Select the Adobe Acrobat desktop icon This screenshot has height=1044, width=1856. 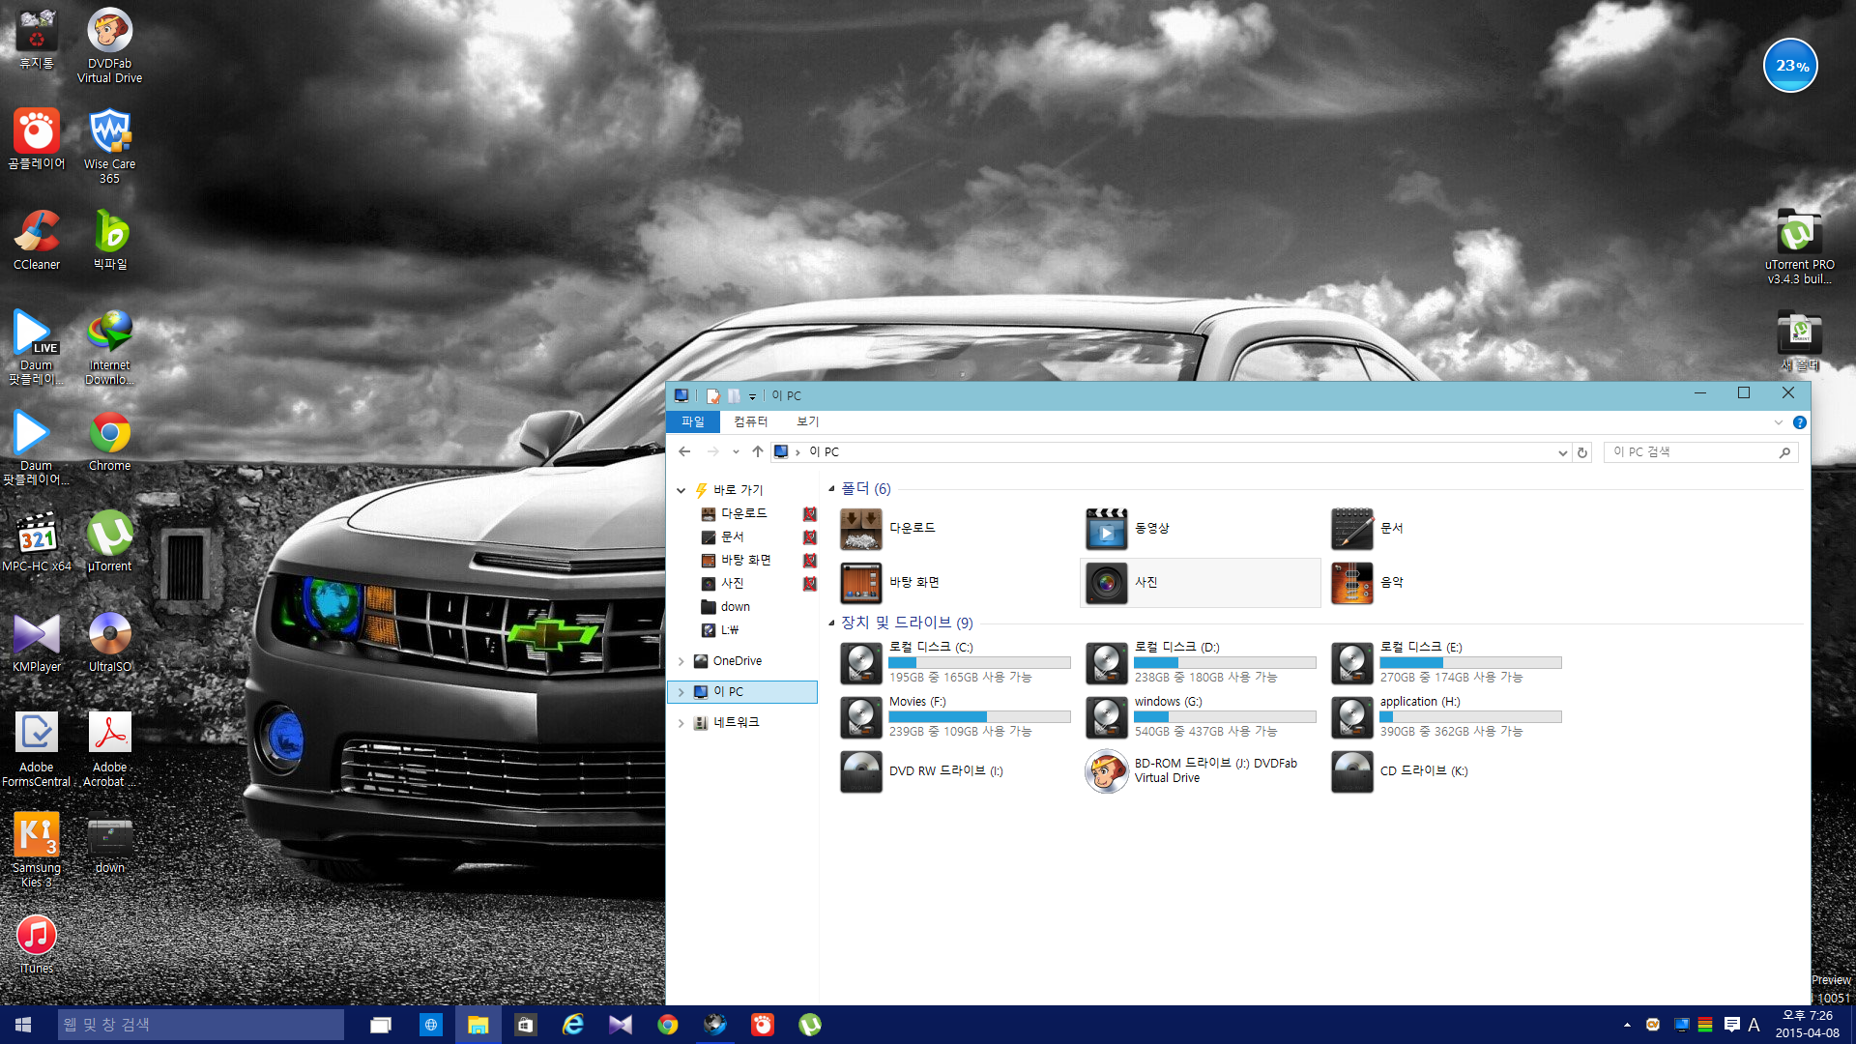pyautogui.click(x=109, y=749)
